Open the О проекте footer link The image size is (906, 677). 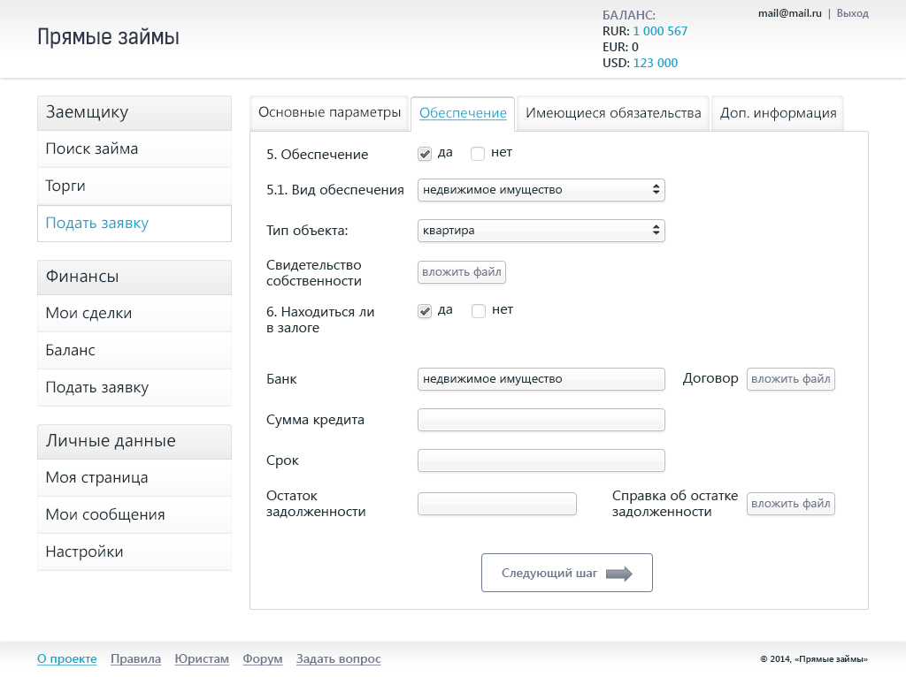pos(67,658)
